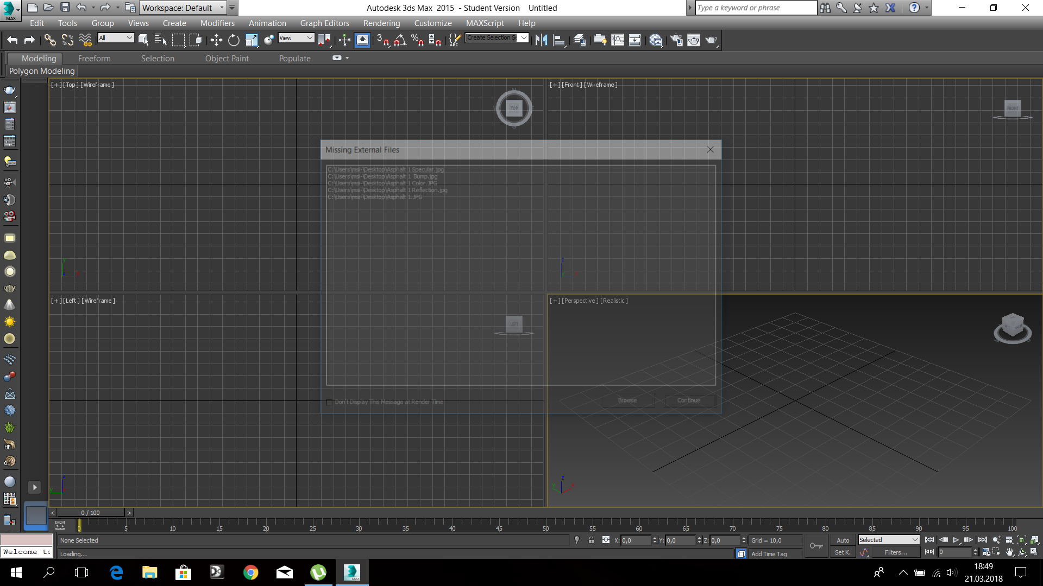
Task: Select the Select and Rotate tool
Action: 233,40
